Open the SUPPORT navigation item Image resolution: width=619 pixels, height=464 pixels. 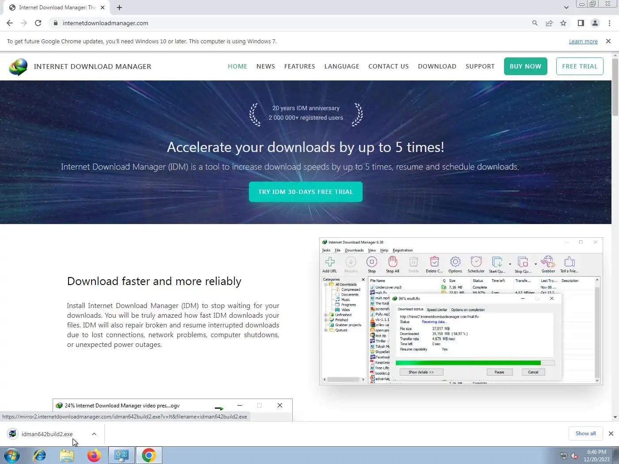tap(480, 66)
